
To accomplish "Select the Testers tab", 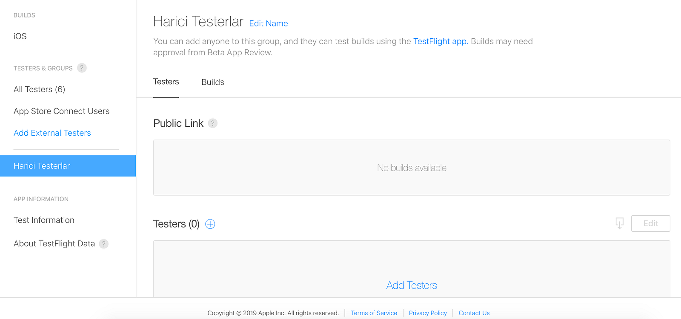I will (x=166, y=82).
